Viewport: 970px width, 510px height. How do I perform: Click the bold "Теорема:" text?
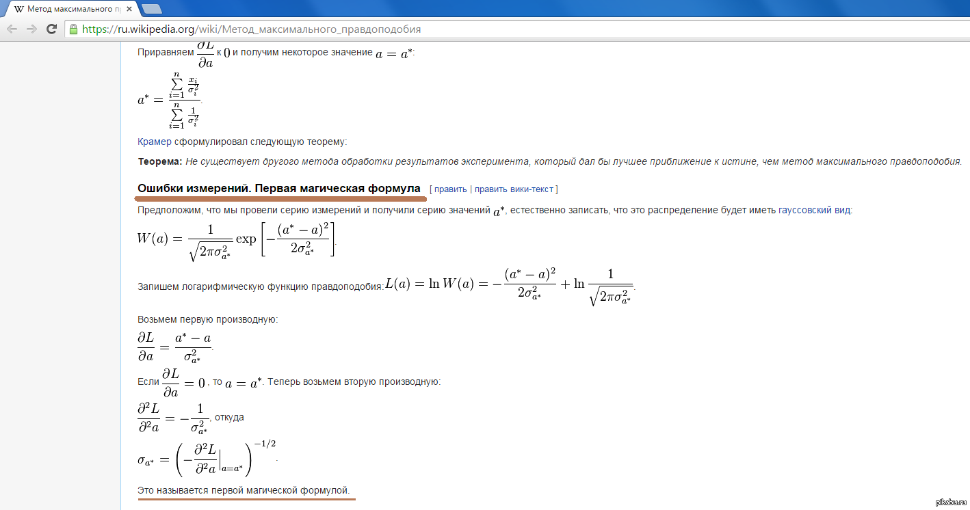pos(160,161)
